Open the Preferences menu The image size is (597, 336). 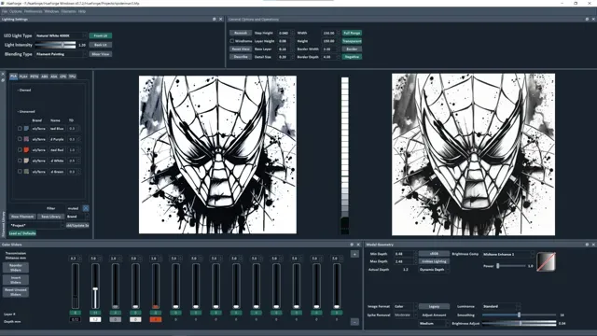pos(34,11)
